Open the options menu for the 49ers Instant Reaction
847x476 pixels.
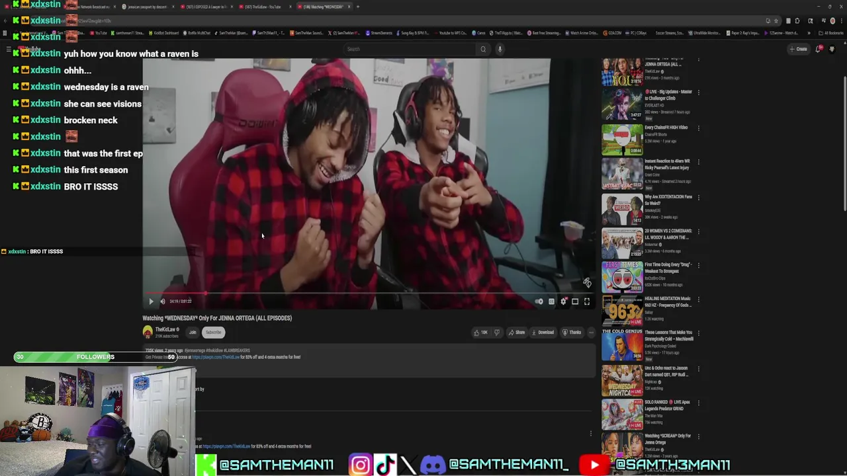pos(698,163)
